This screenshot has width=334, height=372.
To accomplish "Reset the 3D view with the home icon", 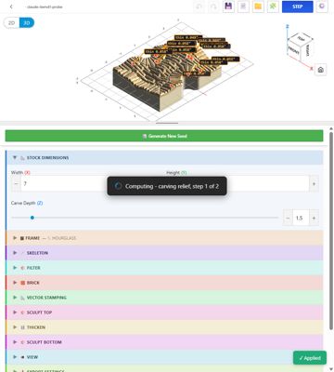I will coord(321,70).
